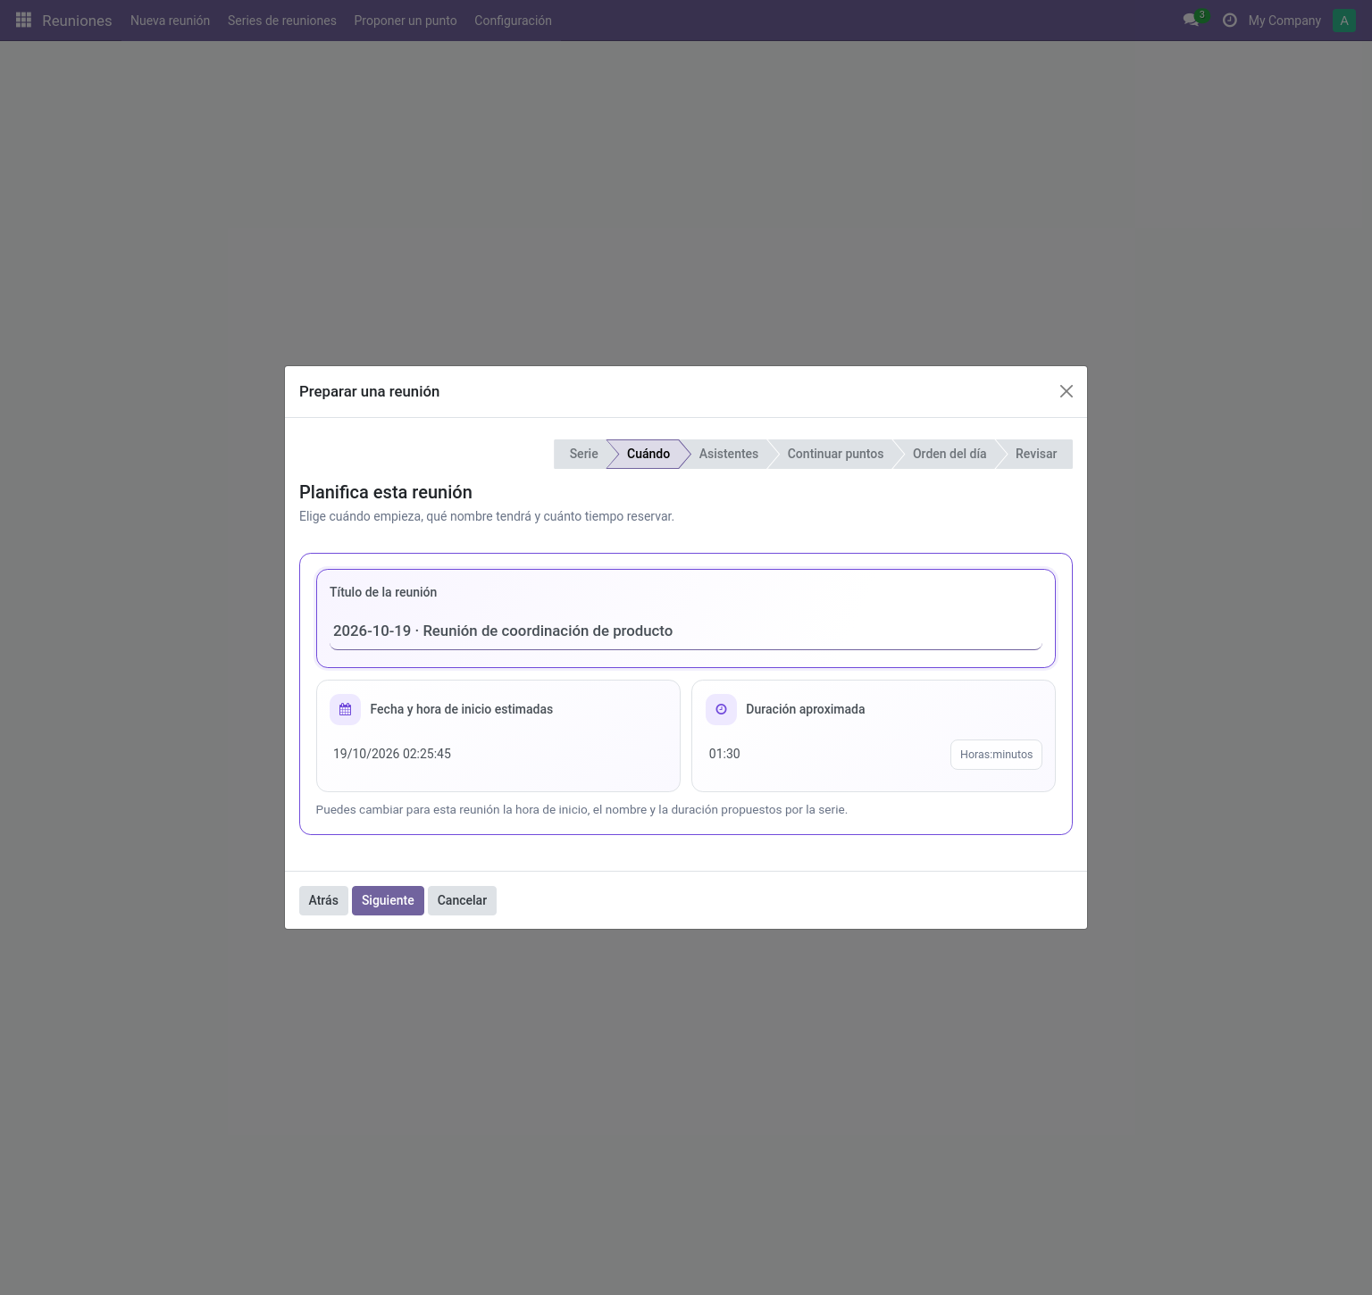Jump to Orden del día step
This screenshot has width=1372, height=1295.
(950, 454)
